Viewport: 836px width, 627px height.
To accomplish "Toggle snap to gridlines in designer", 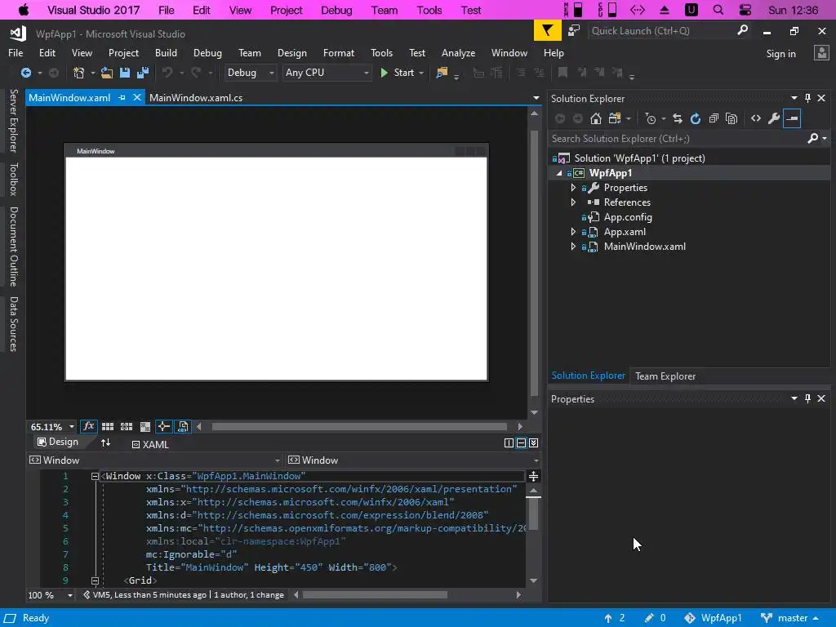I will [127, 426].
